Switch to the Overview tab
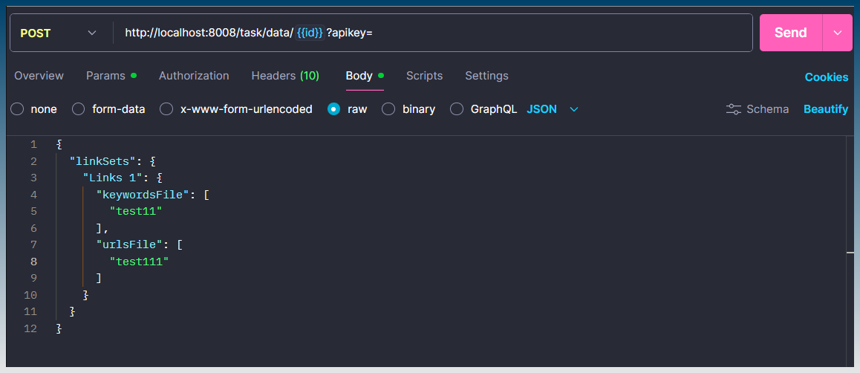 tap(39, 76)
